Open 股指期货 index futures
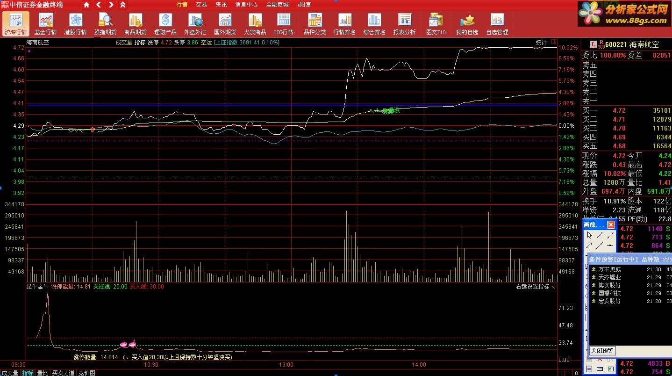This screenshot has height=376, width=672. click(105, 24)
